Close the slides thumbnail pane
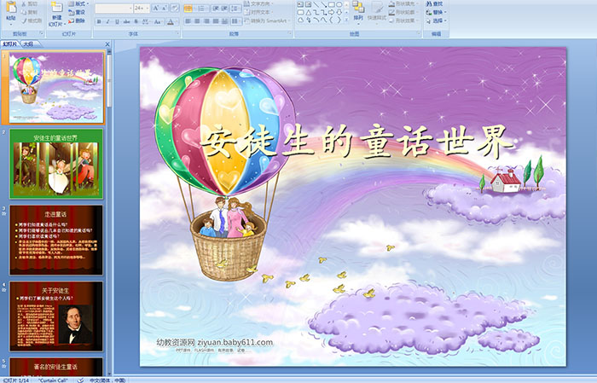The image size is (597, 383). click(107, 44)
